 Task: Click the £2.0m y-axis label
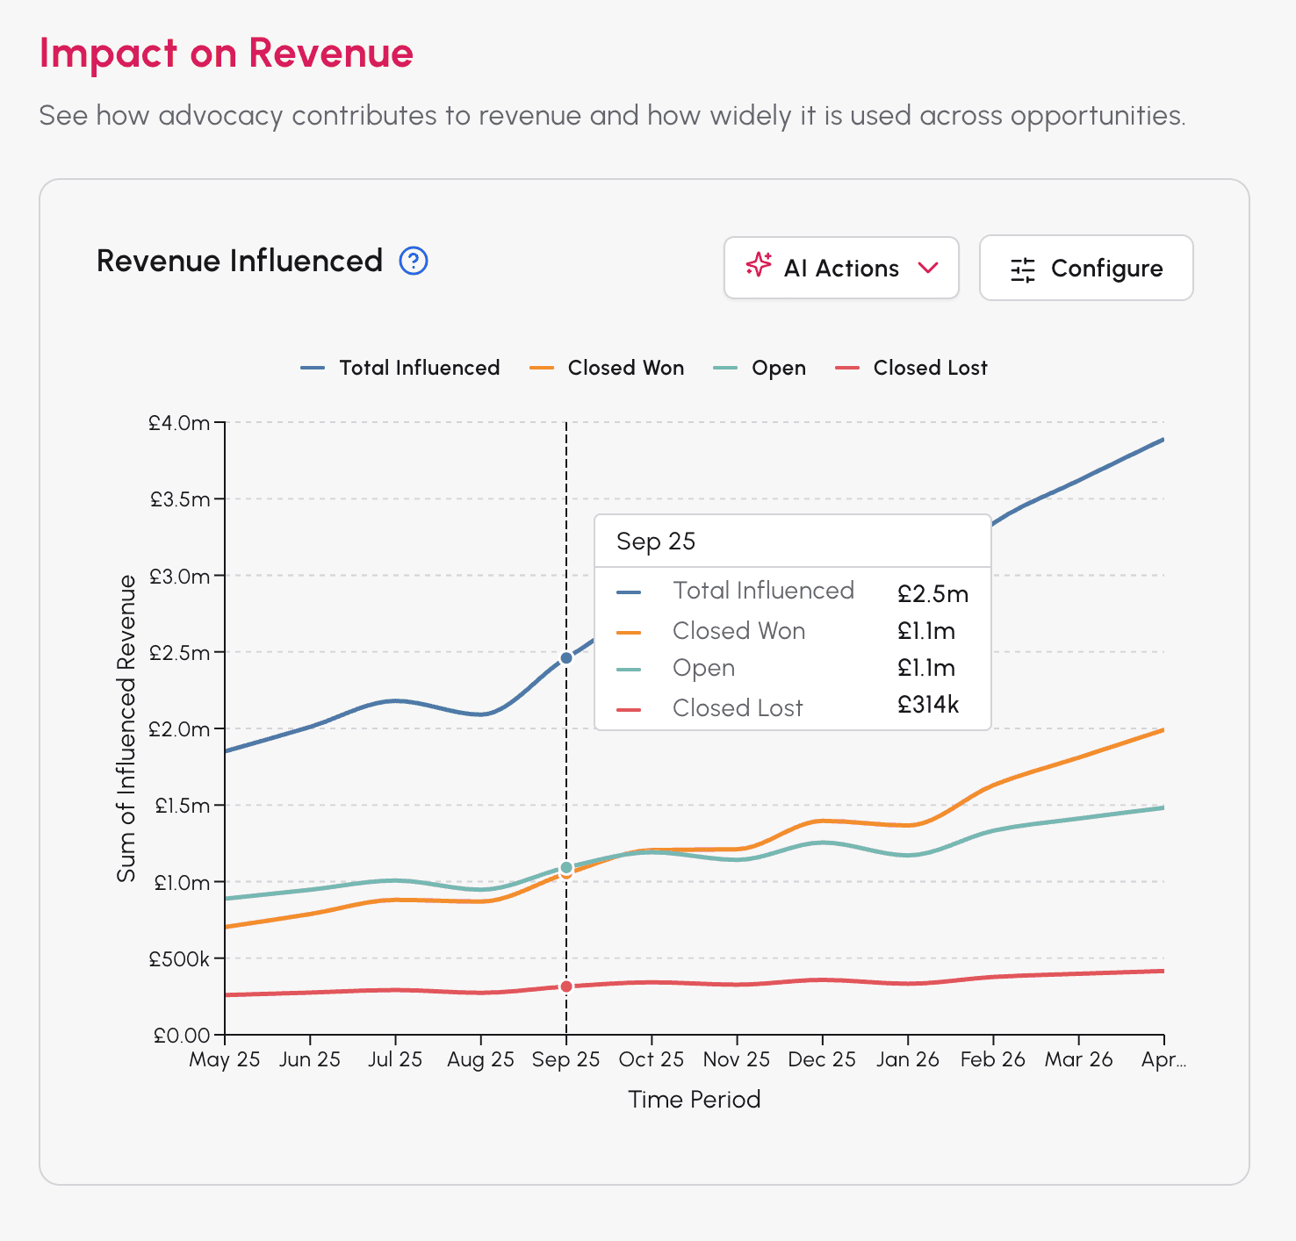click(180, 729)
